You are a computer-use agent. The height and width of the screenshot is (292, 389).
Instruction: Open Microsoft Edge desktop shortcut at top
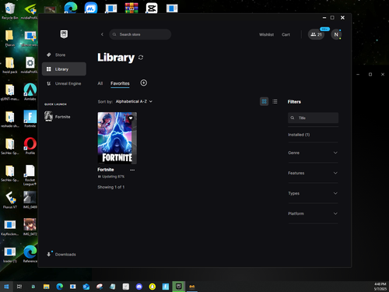point(71,7)
